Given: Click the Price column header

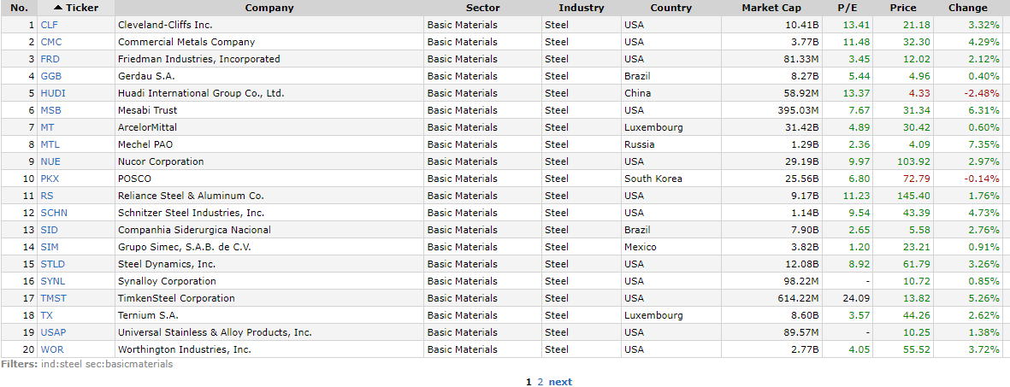Looking at the screenshot, I should pyautogui.click(x=902, y=8).
